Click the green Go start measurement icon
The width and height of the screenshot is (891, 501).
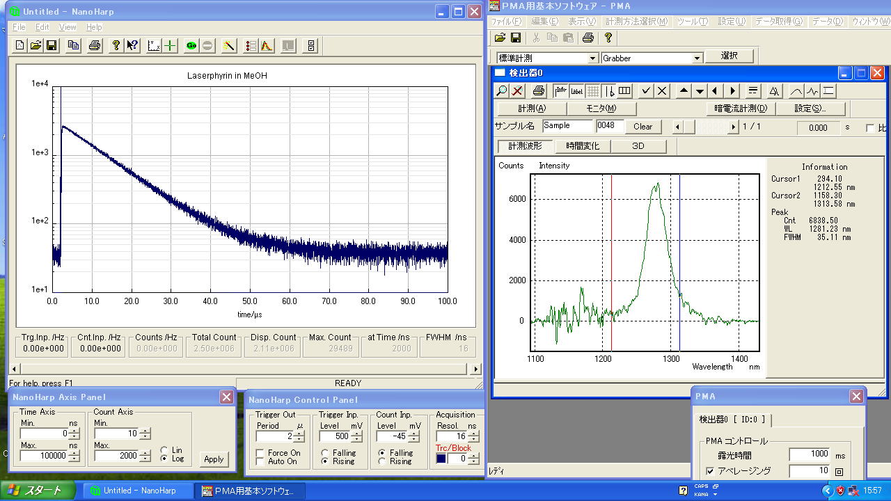pyautogui.click(x=191, y=46)
